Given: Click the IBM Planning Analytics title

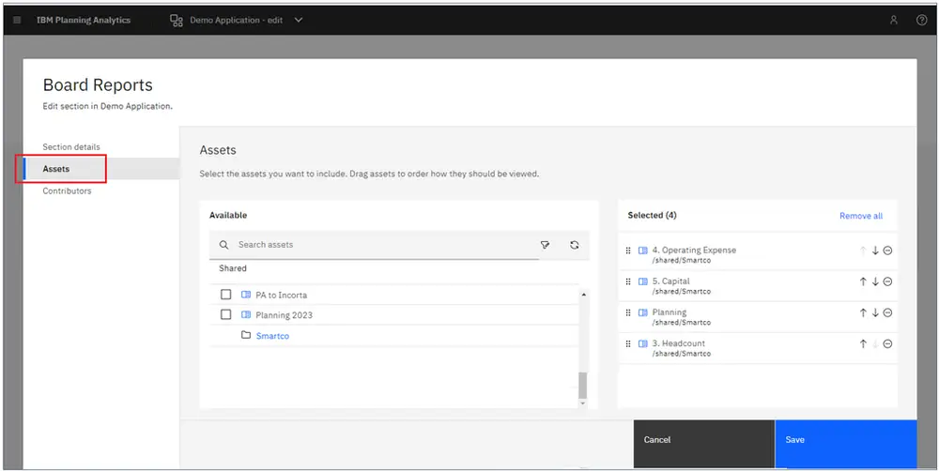Looking at the screenshot, I should tap(84, 20).
